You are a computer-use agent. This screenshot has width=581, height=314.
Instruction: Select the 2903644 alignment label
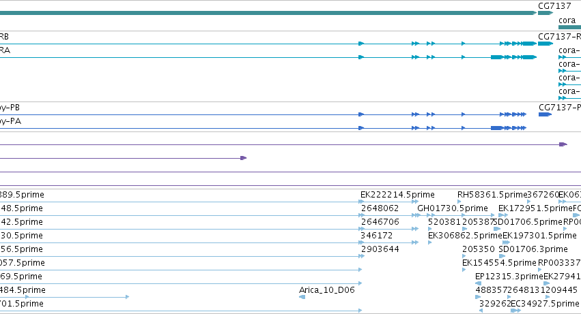(x=380, y=249)
